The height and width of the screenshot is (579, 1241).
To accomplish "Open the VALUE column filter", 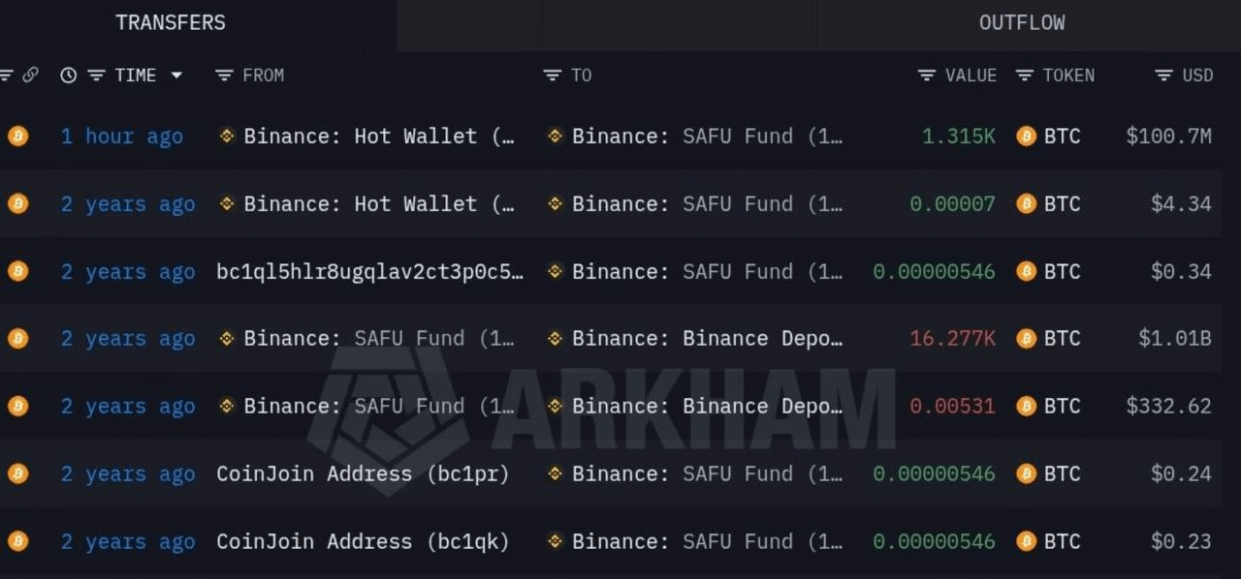I will click(926, 75).
